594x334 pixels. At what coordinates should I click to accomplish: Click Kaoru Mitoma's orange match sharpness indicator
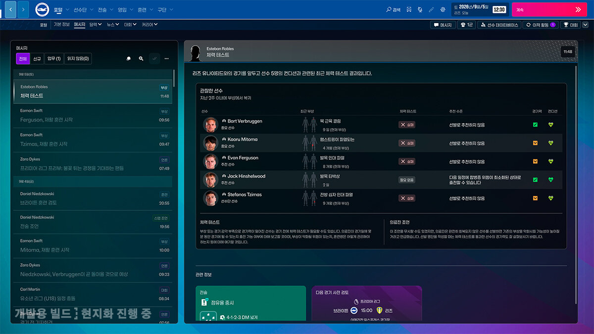(535, 143)
